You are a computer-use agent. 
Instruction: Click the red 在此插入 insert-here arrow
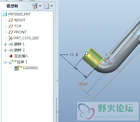(x=11, y=56)
